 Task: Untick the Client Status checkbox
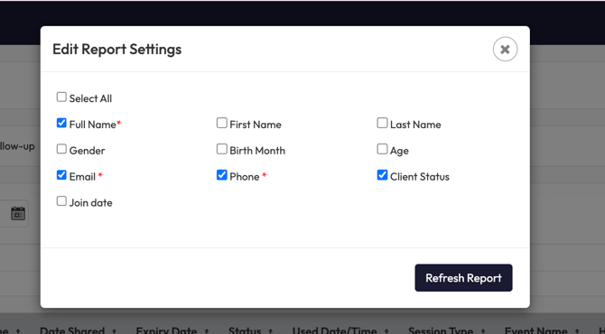tap(382, 175)
